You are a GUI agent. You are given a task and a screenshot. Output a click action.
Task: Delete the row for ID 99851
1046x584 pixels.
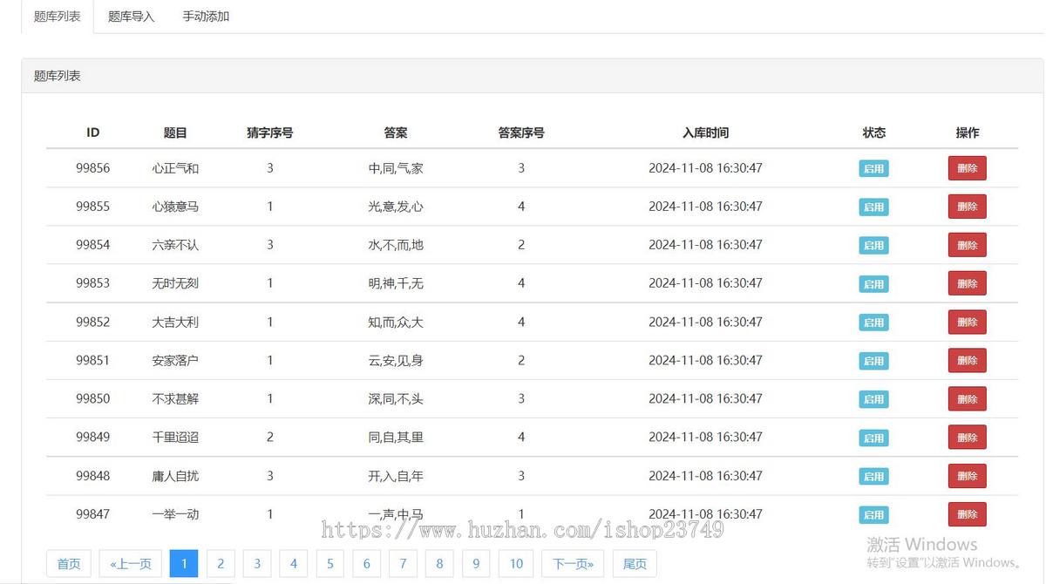[967, 360]
